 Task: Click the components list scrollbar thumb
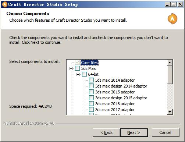pos(170,75)
